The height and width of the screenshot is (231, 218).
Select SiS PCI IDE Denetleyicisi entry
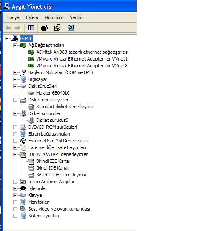pyautogui.click(x=61, y=175)
